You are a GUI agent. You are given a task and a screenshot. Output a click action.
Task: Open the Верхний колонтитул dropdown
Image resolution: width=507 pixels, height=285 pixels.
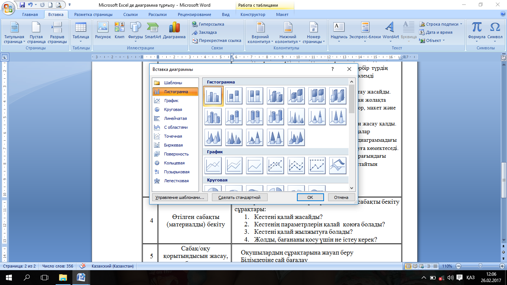point(260,33)
